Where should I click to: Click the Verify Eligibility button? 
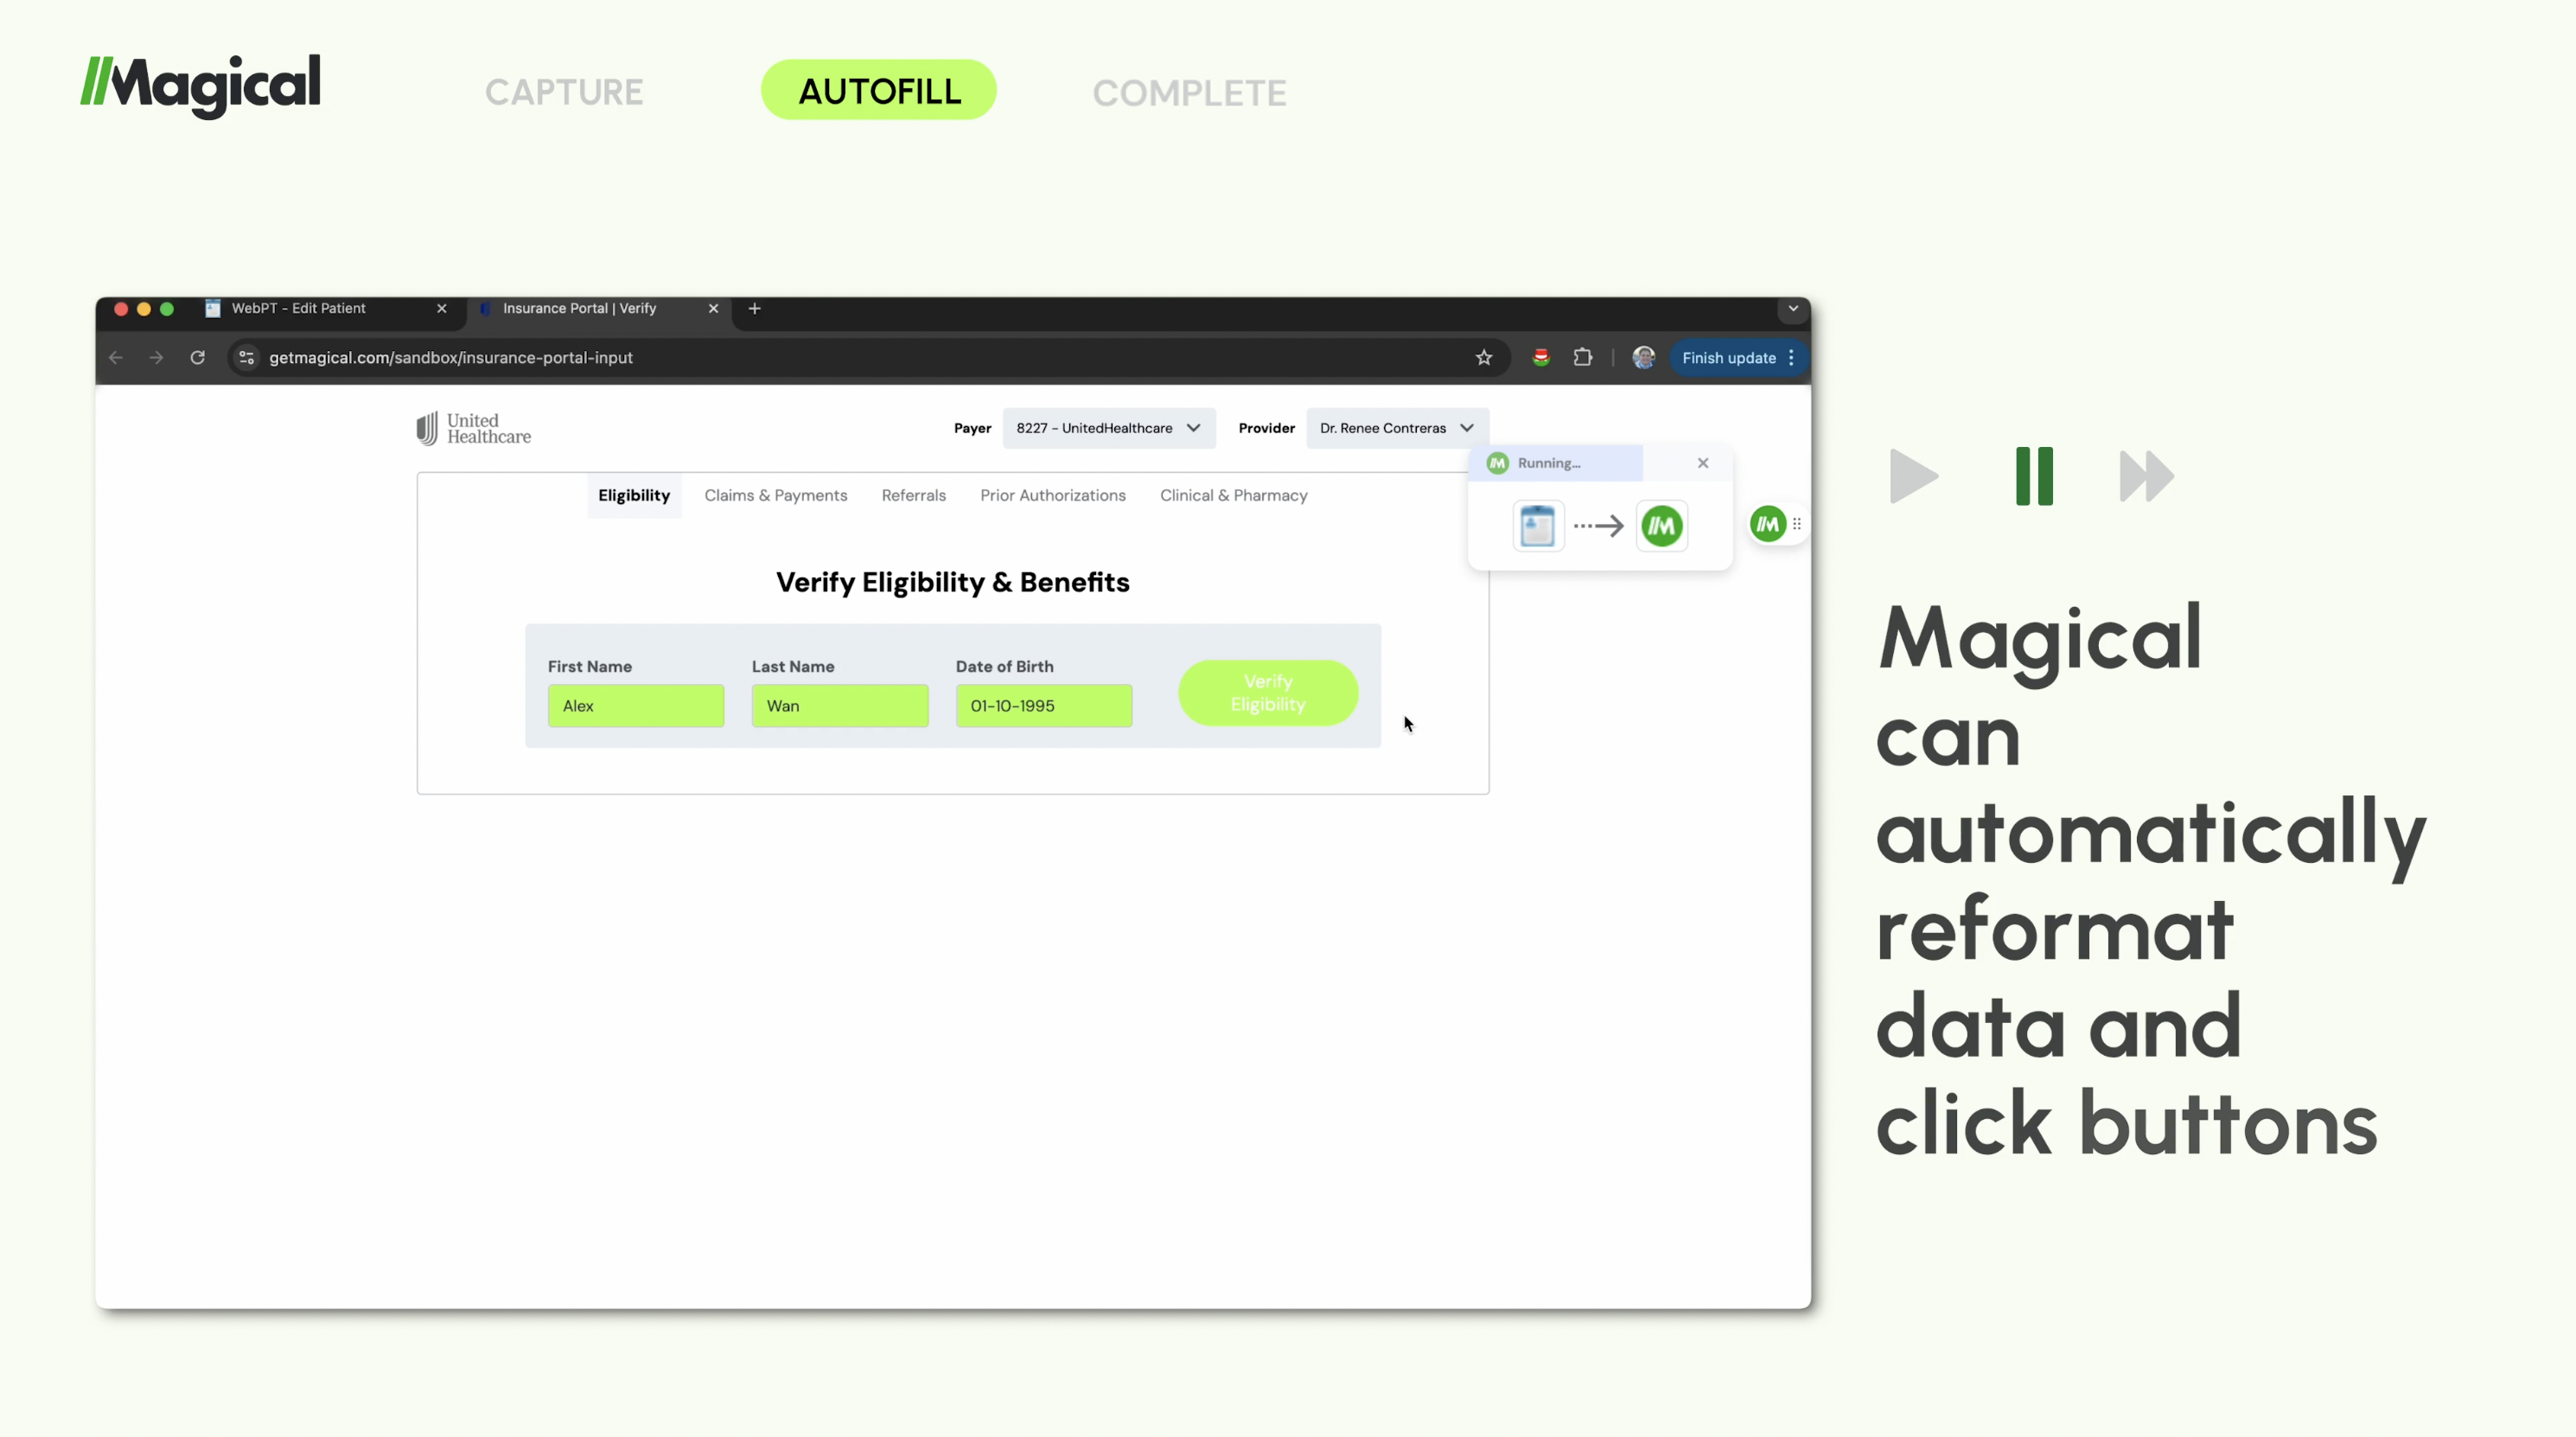(x=1267, y=692)
